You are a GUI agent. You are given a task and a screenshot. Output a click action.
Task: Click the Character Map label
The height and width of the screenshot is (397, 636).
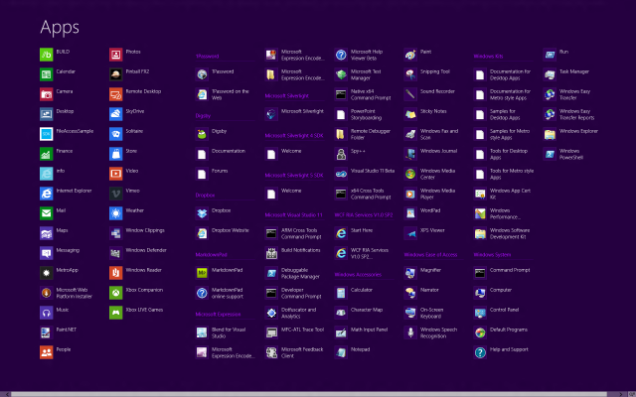[367, 310]
